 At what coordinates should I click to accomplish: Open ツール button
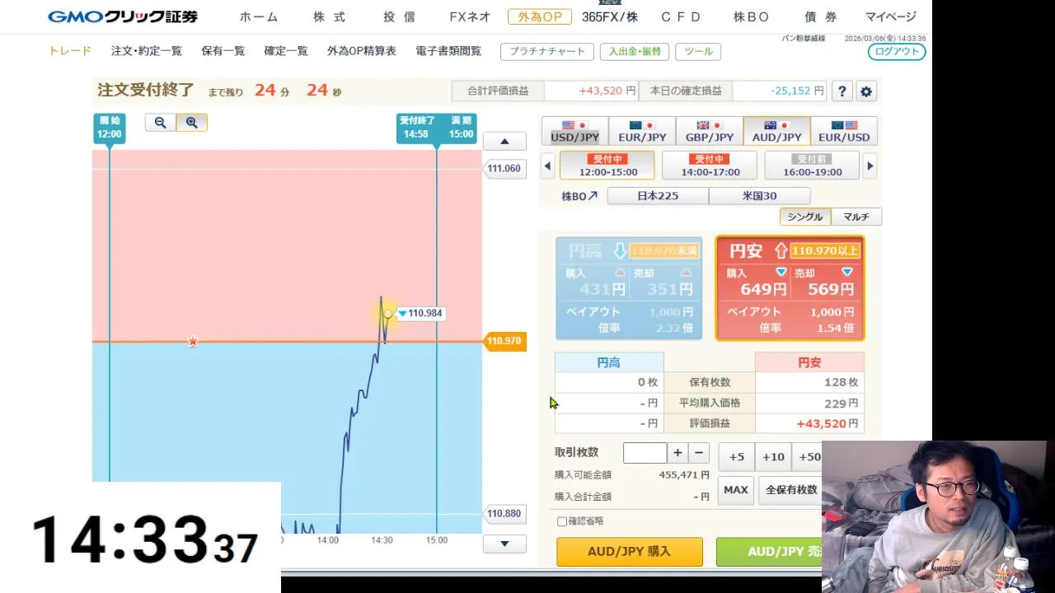pyautogui.click(x=698, y=51)
